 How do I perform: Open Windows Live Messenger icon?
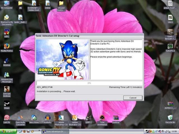tap(7, 75)
